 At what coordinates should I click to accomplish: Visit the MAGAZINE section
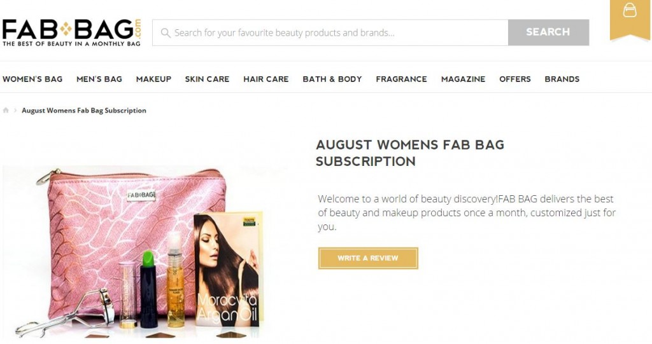point(464,79)
